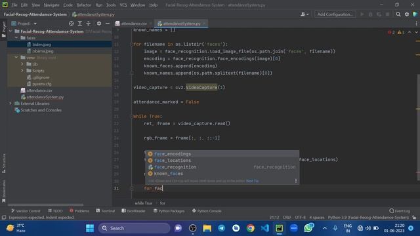
Task: Click the Collapse All icon in Project panel
Action: click(89, 24)
